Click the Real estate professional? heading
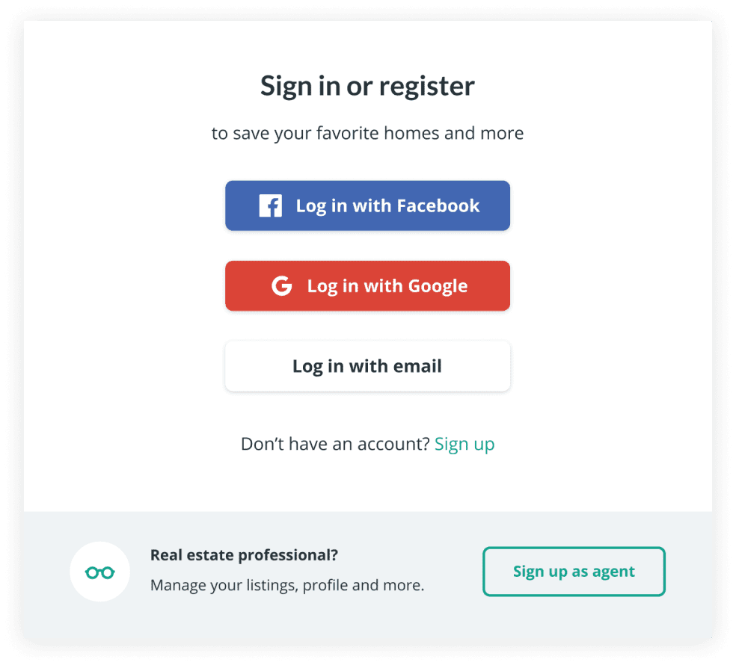This screenshot has height=665, width=736. (244, 555)
